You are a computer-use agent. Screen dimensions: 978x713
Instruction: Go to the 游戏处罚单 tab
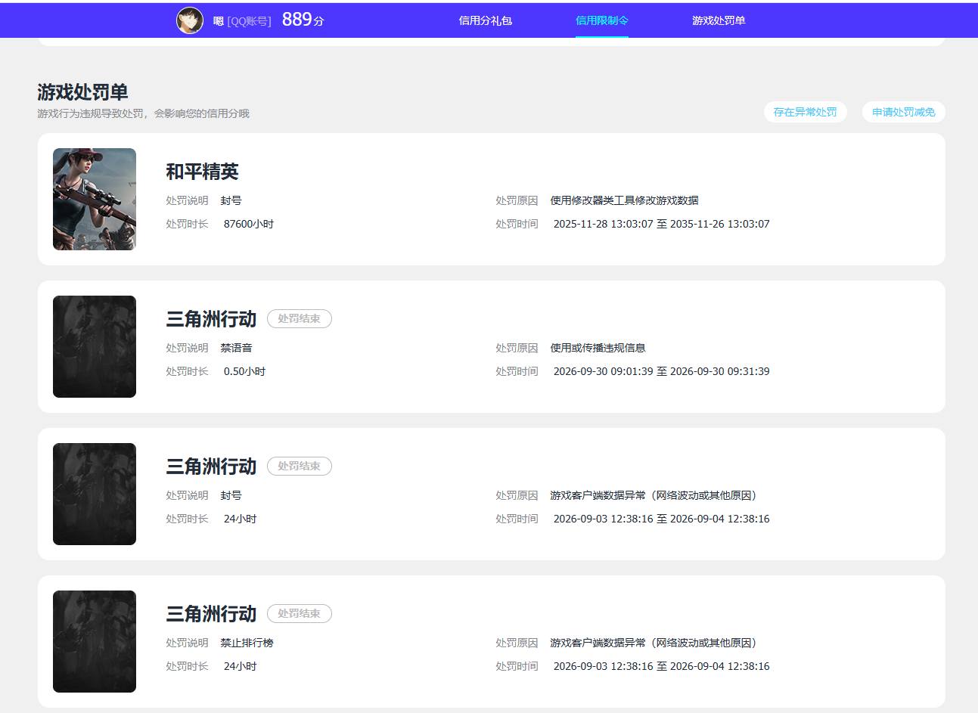tap(719, 20)
